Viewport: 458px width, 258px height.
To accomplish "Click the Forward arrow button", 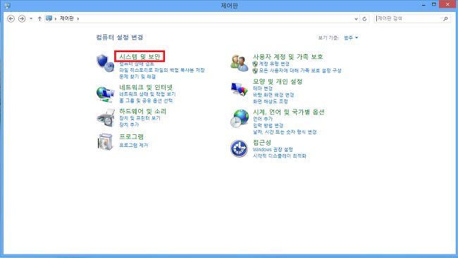I will pos(22,19).
